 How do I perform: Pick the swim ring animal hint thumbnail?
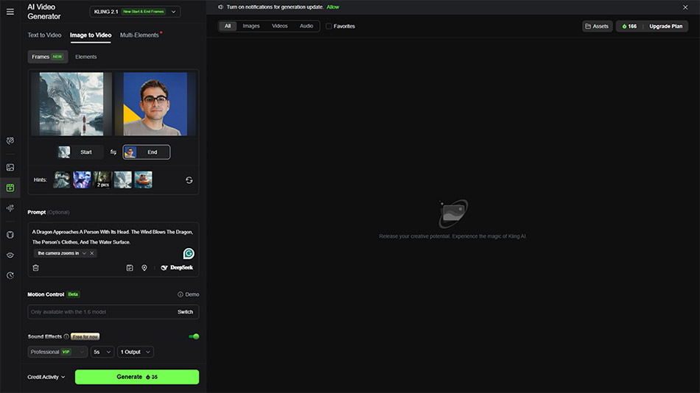(143, 180)
